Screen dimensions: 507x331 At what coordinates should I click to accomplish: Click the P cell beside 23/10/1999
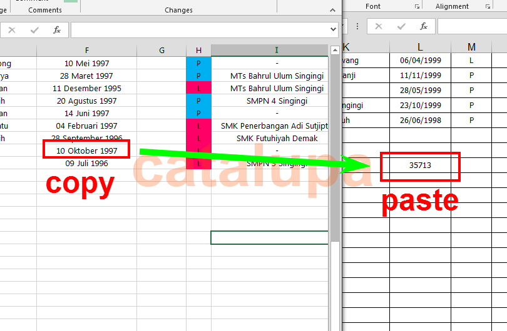coord(471,105)
